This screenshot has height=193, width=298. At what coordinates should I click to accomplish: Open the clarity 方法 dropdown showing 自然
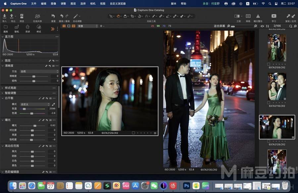[x=39, y=71]
